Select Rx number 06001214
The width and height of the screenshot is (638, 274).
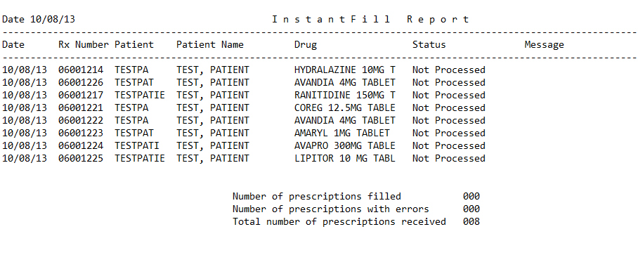81,70
